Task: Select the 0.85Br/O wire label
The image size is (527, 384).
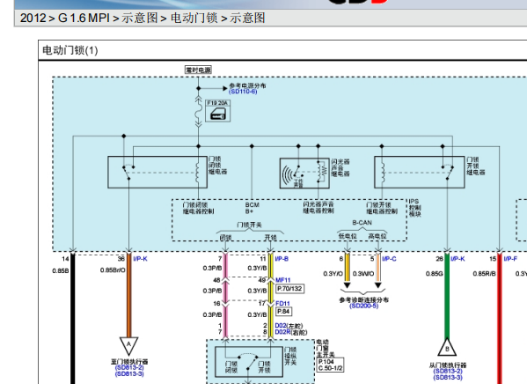Action: (x=113, y=270)
